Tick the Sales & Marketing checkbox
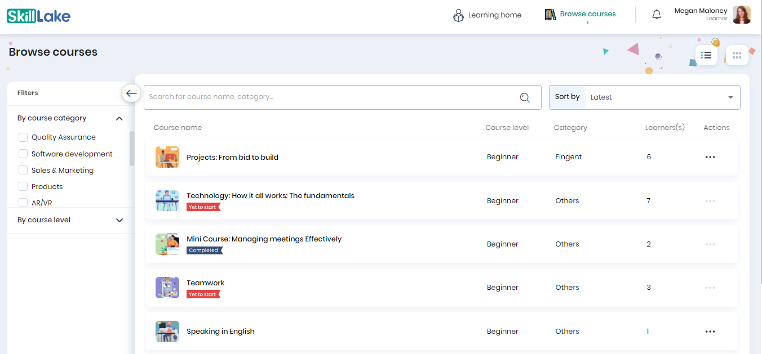The height and width of the screenshot is (354, 762). [23, 170]
